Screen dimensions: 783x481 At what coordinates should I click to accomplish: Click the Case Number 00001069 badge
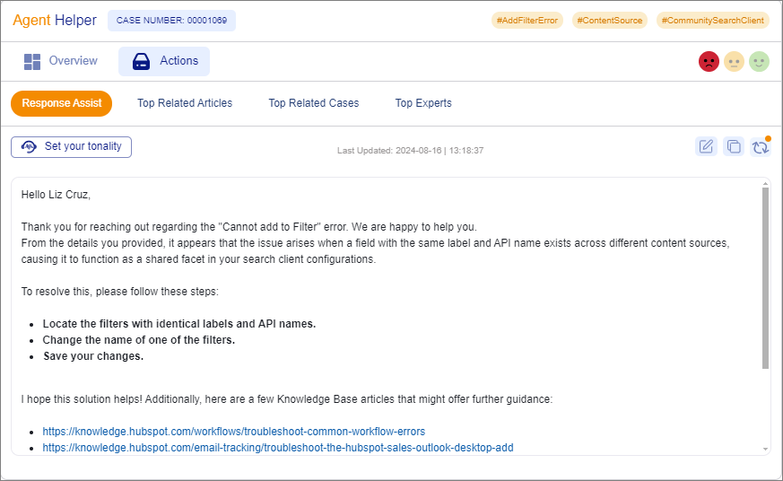(x=171, y=21)
